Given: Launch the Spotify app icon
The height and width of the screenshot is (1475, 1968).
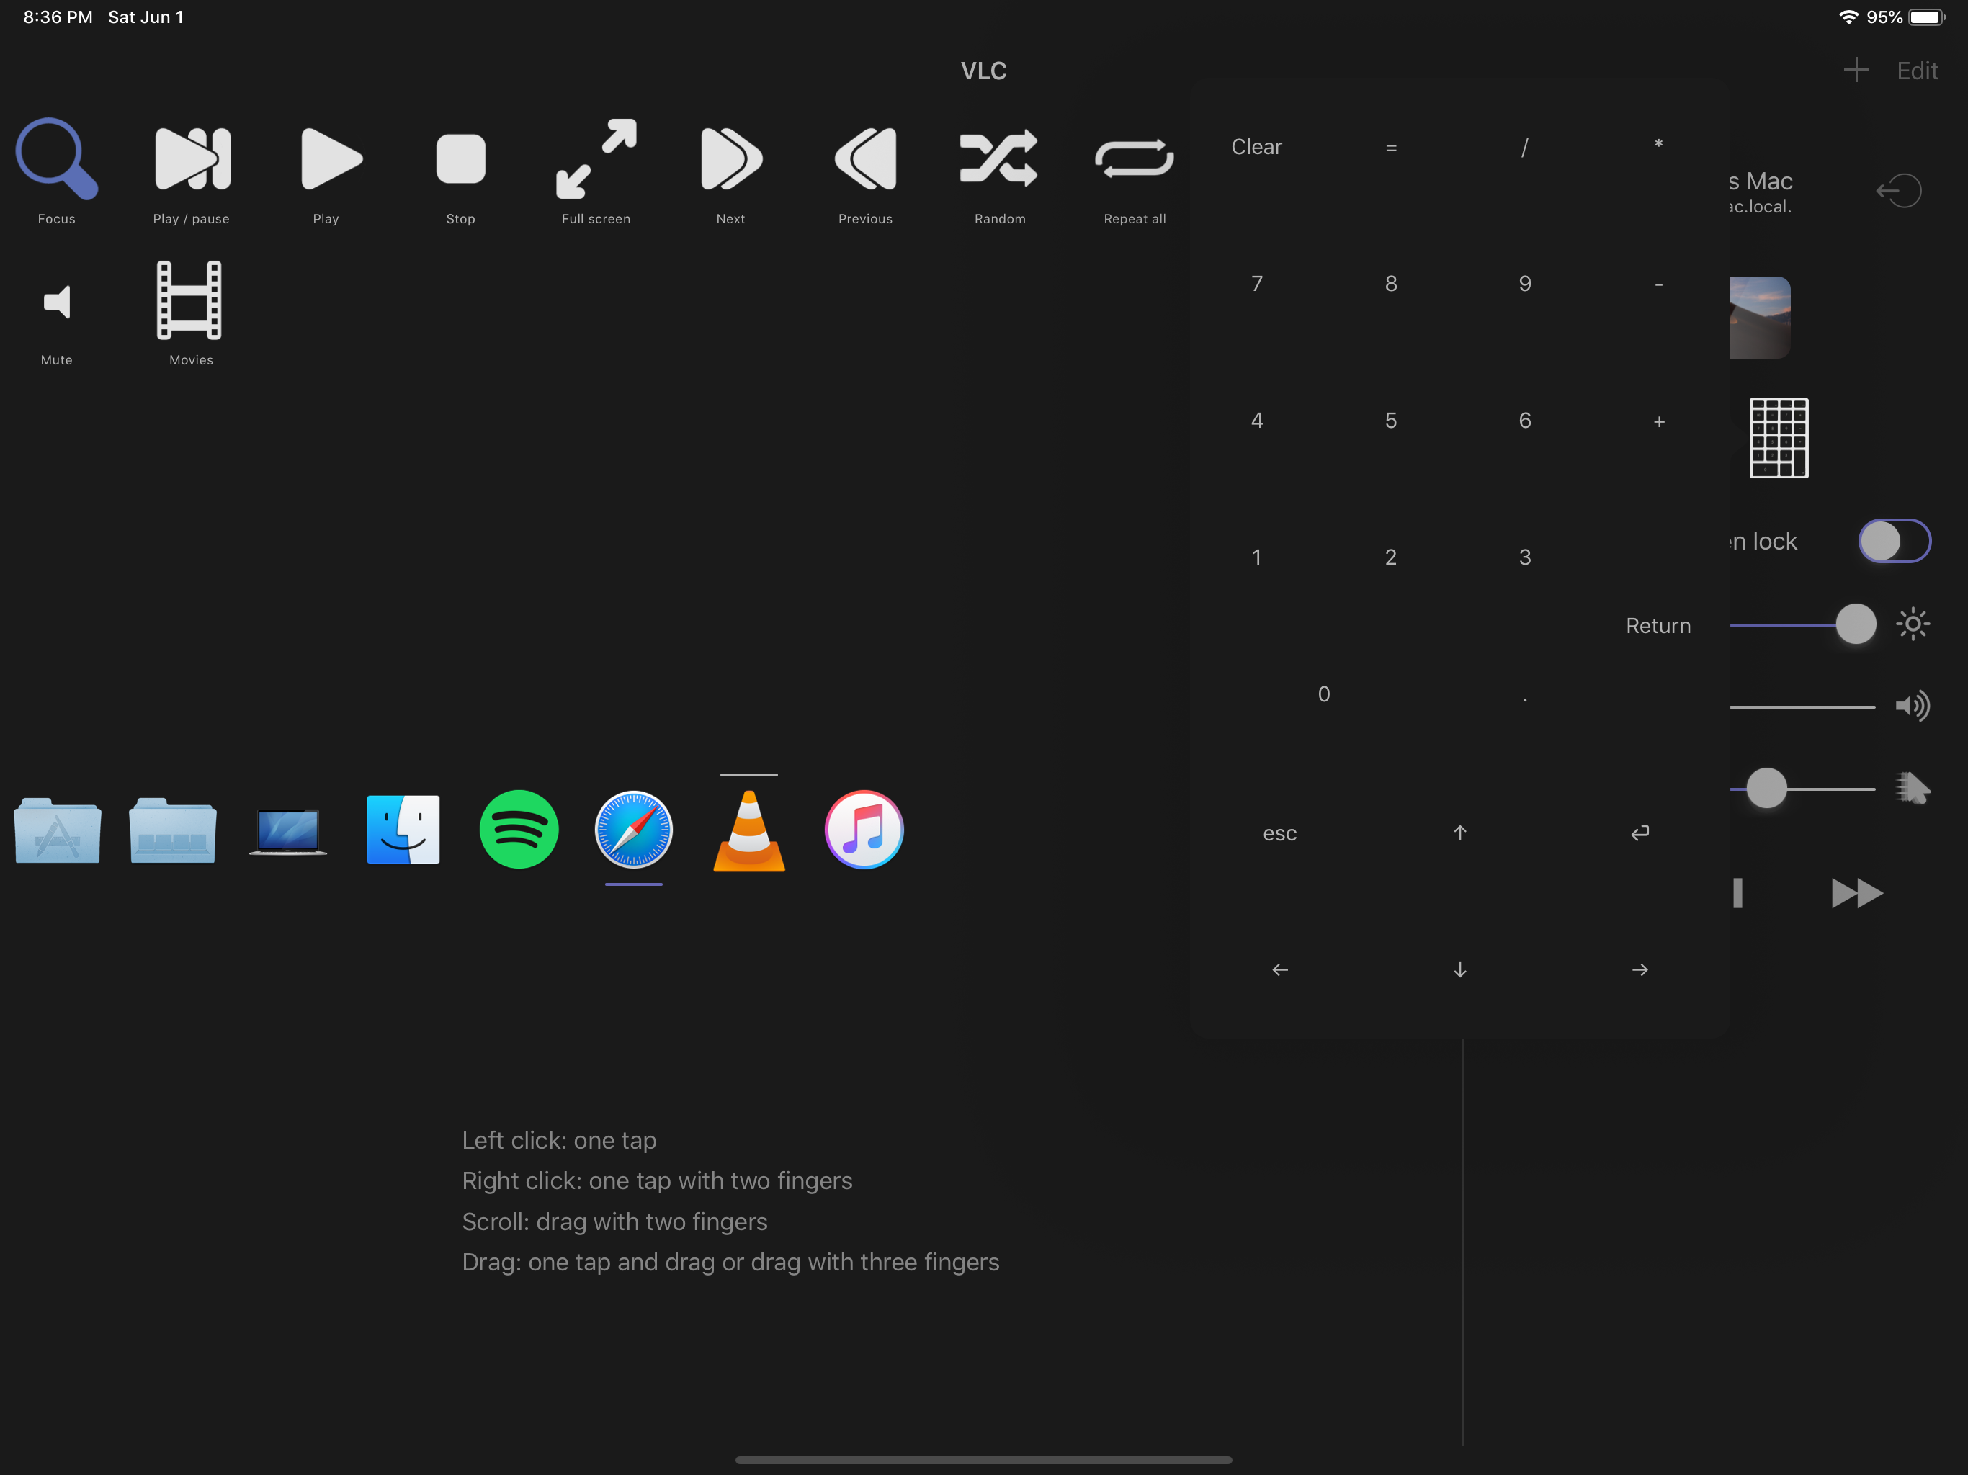Looking at the screenshot, I should coord(519,829).
